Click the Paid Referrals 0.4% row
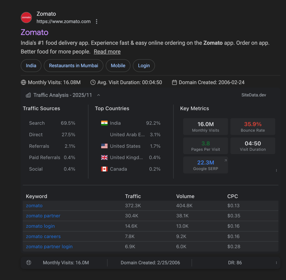 (x=52, y=158)
